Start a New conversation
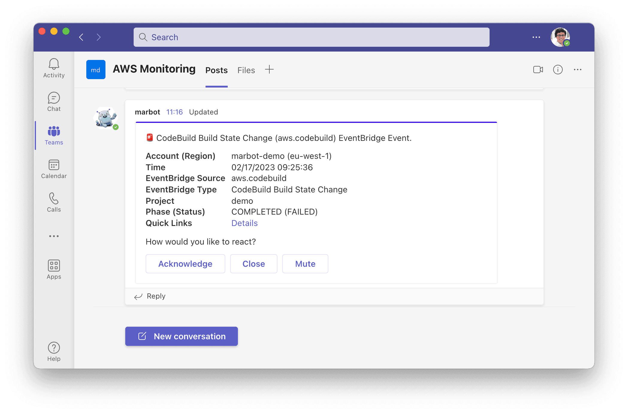628x413 pixels. pyautogui.click(x=182, y=336)
